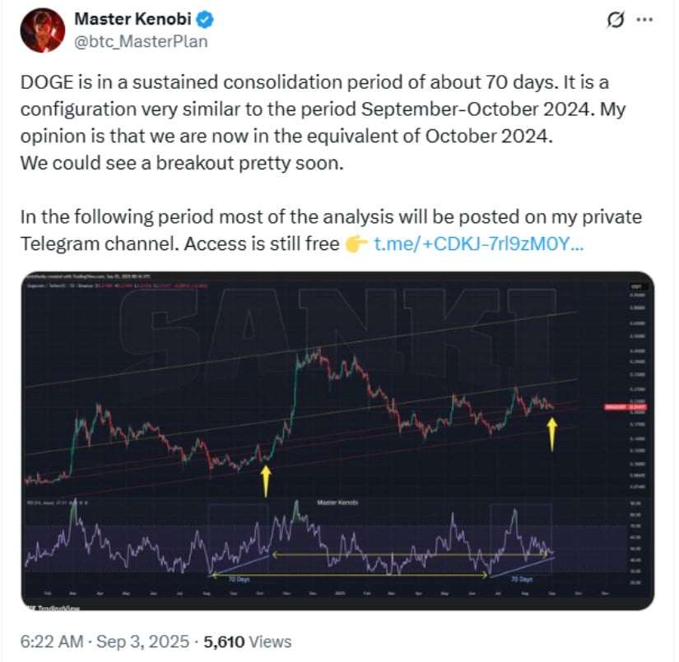This screenshot has height=662, width=679.
Task: Click yellow arrow at current price
Action: 551,435
